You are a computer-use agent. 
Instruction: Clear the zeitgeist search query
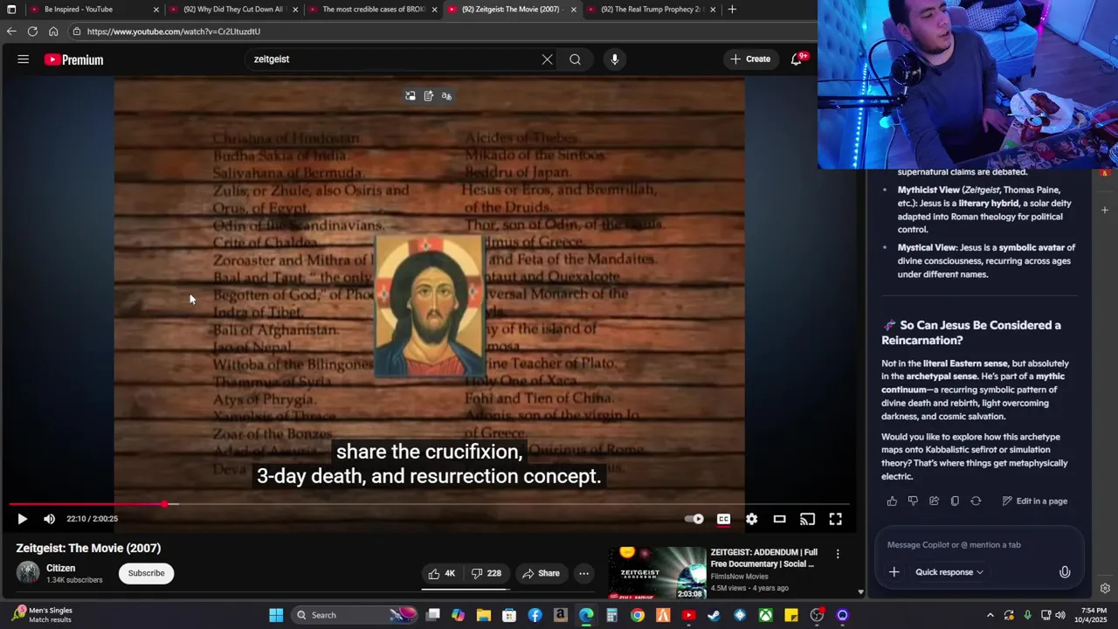click(547, 59)
